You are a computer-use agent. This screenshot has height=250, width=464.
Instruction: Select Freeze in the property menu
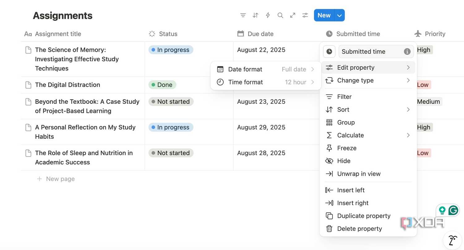click(368, 148)
